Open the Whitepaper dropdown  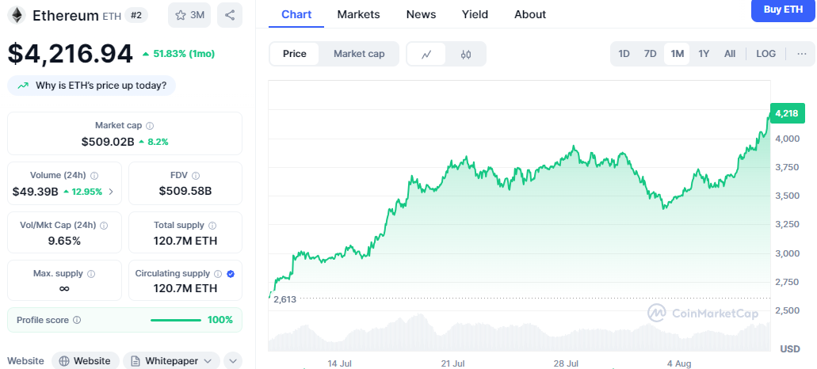(x=171, y=361)
